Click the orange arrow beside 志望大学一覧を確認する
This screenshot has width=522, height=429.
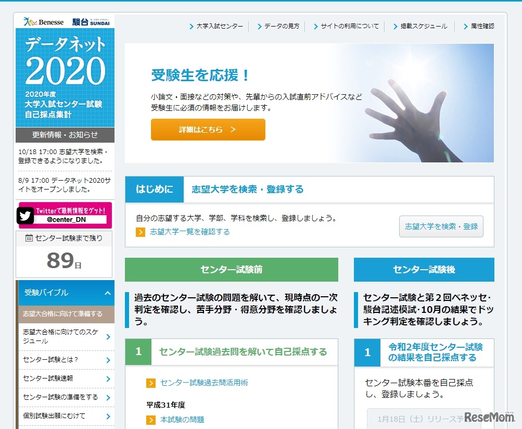(140, 232)
